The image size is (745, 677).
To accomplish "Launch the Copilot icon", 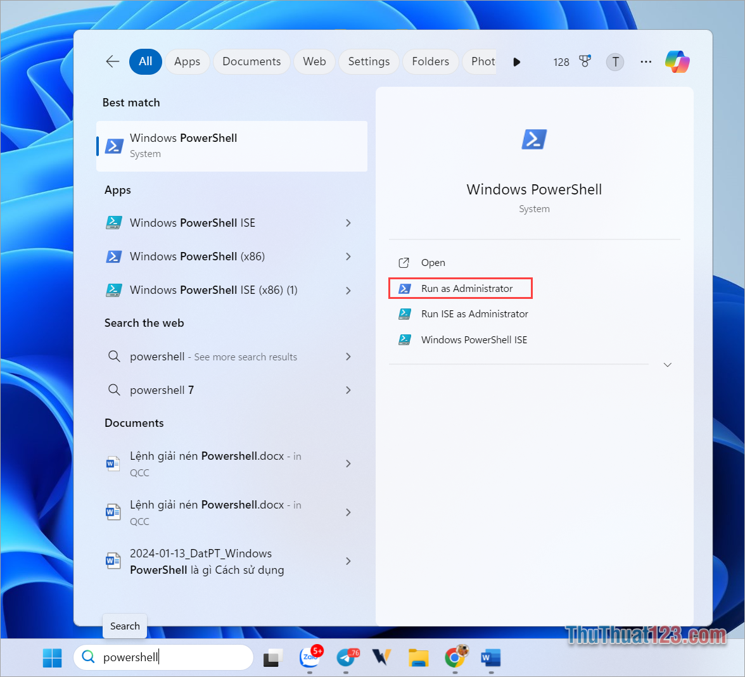I will point(677,62).
